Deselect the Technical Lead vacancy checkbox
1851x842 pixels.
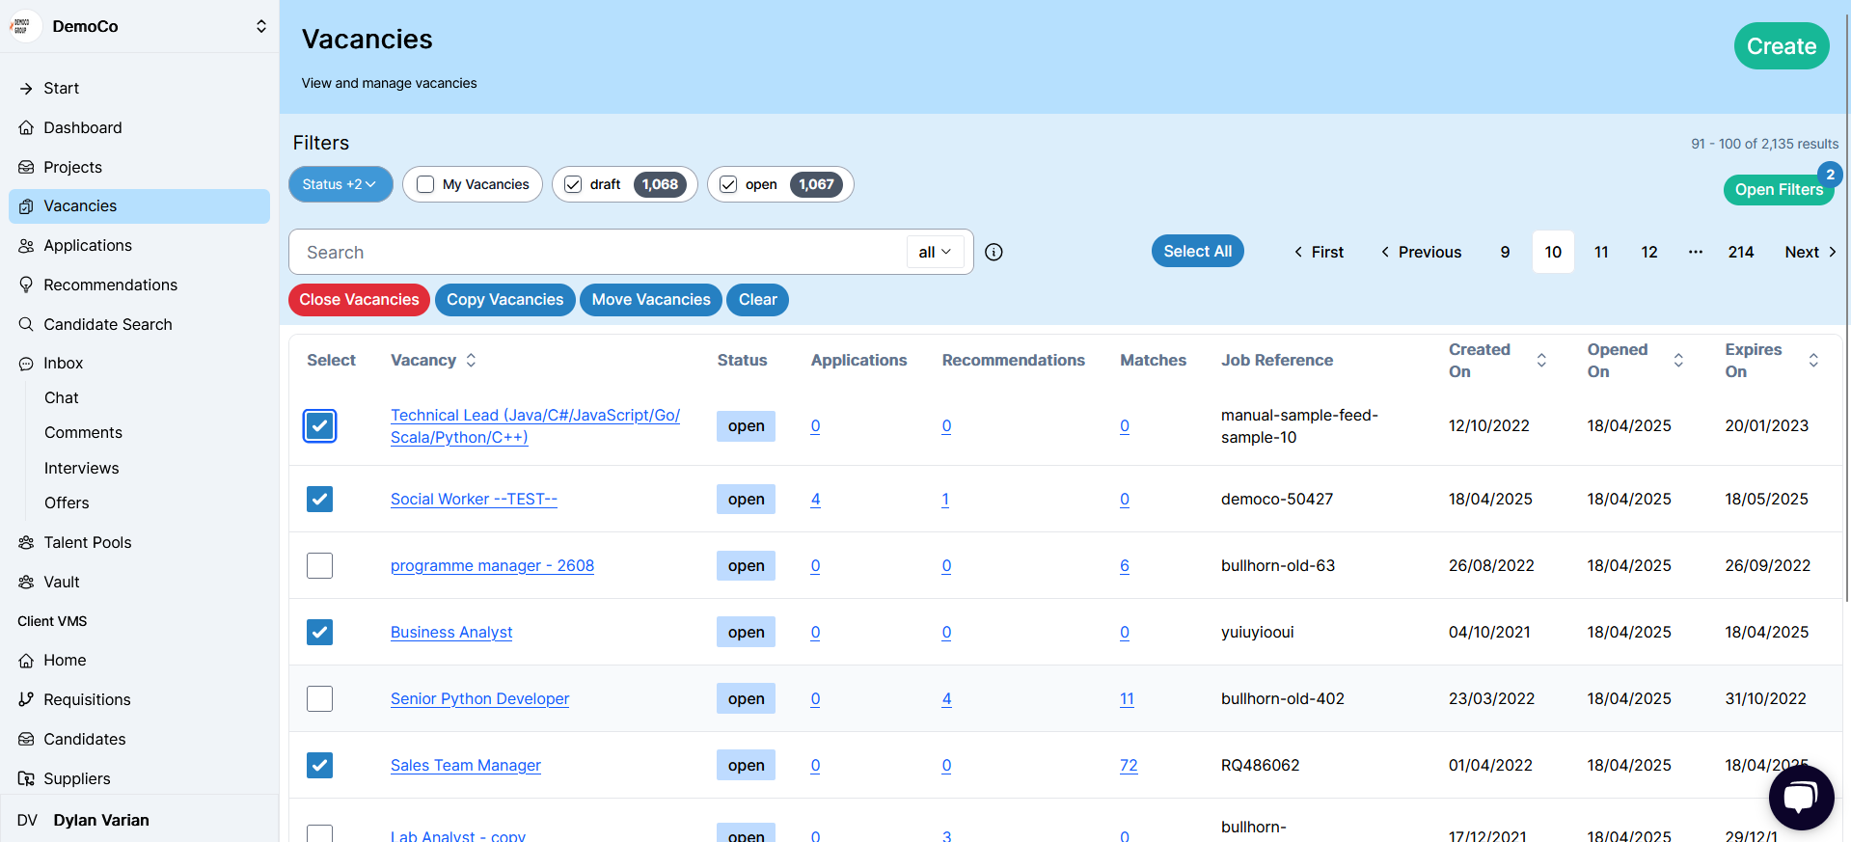pos(319,425)
